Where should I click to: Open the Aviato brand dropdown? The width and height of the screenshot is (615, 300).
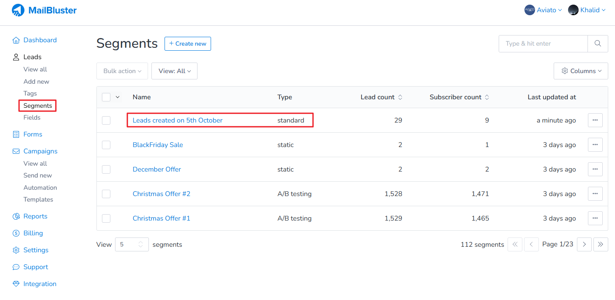(x=543, y=10)
